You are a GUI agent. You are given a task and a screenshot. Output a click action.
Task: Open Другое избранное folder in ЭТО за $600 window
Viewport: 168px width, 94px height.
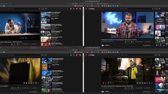click(79, 52)
